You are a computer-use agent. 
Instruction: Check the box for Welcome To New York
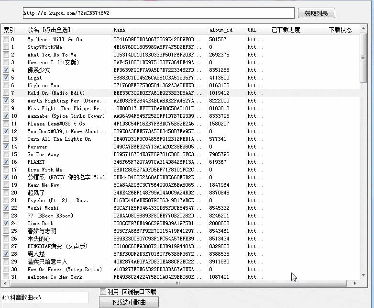pyautogui.click(x=6, y=277)
